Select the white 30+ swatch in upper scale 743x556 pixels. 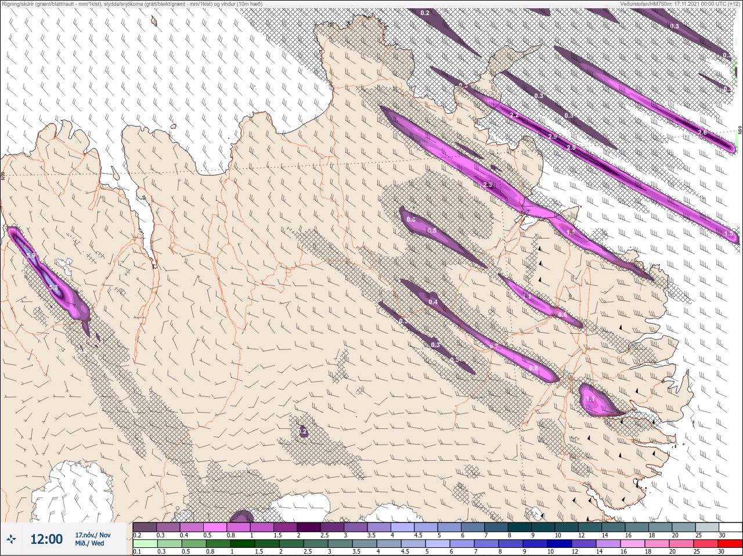tap(730, 528)
